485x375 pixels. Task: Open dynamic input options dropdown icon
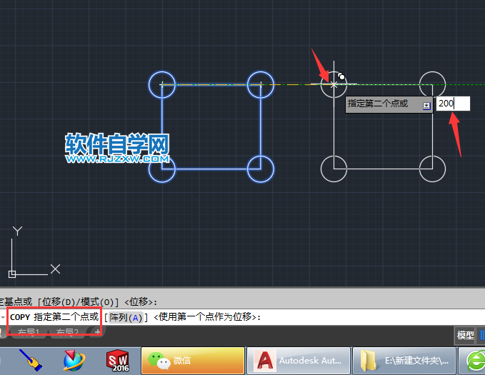(x=426, y=106)
